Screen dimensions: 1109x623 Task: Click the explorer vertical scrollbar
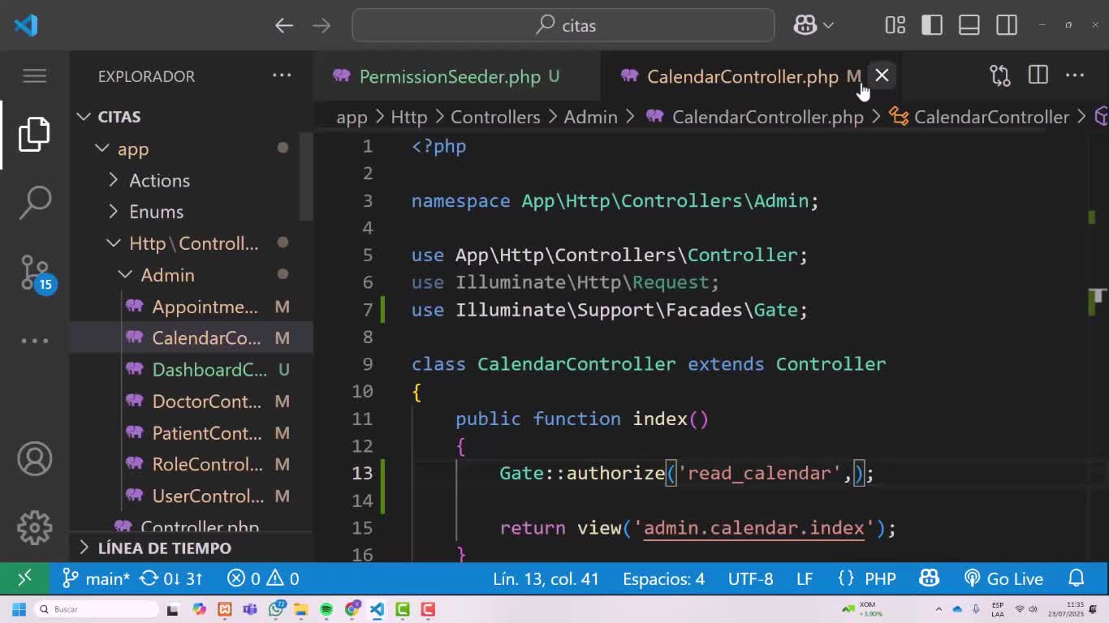pos(307,174)
